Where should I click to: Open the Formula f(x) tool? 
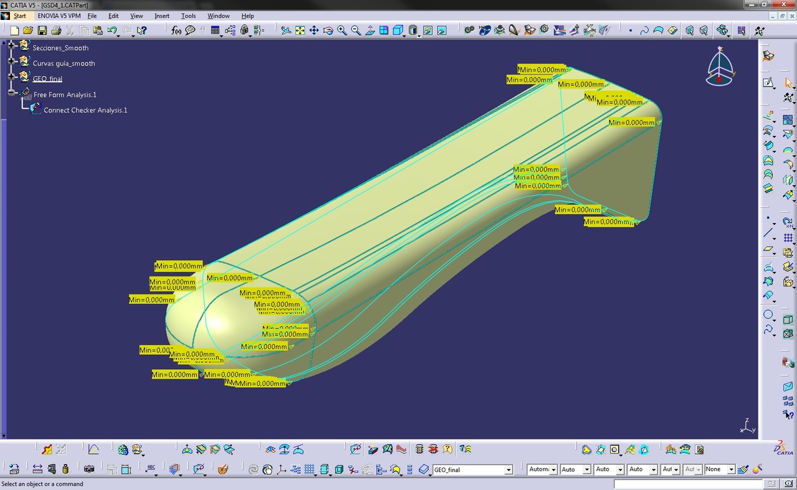(x=176, y=30)
